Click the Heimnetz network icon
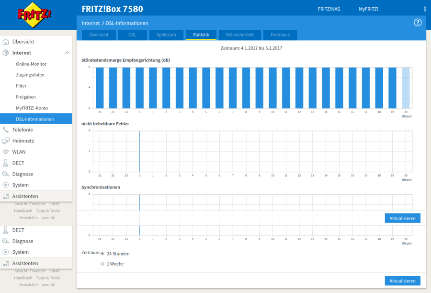The width and height of the screenshot is (431, 293). (6, 141)
